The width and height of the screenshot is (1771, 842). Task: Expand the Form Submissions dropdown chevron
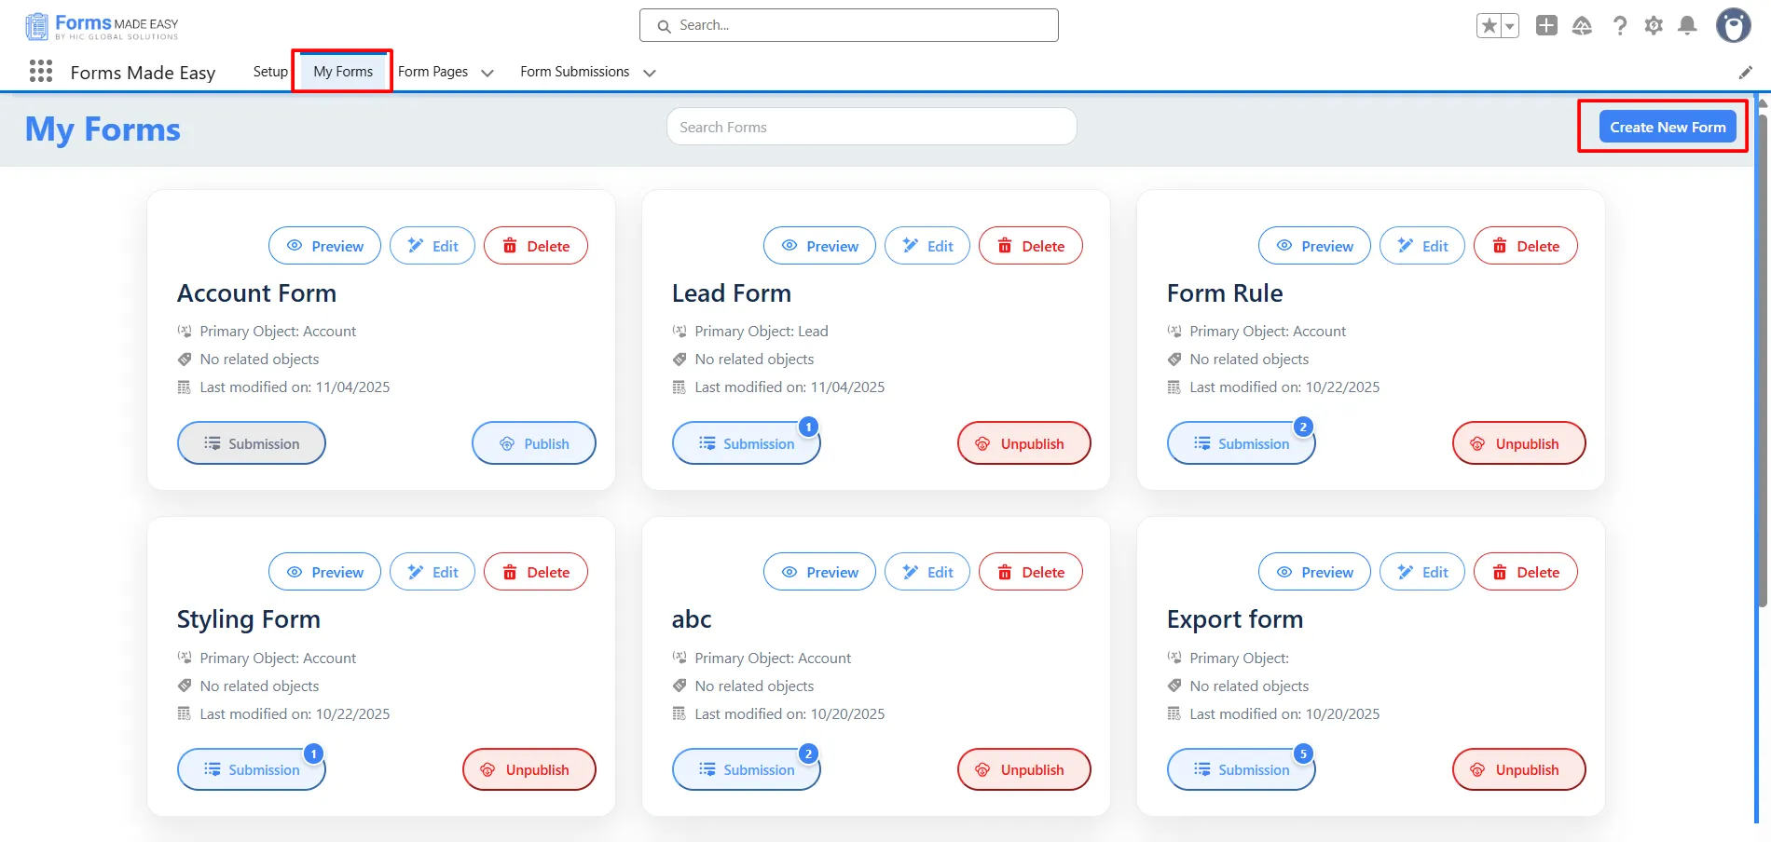[650, 73]
